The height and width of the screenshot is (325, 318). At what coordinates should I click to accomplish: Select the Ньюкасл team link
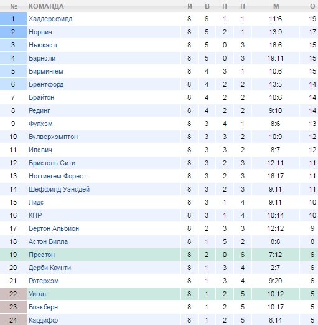pos(43,45)
